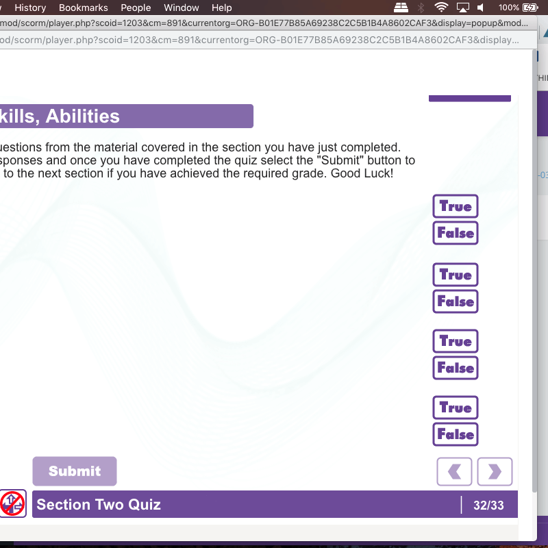This screenshot has width=548, height=548.
Task: Open the History menu
Action: point(30,8)
